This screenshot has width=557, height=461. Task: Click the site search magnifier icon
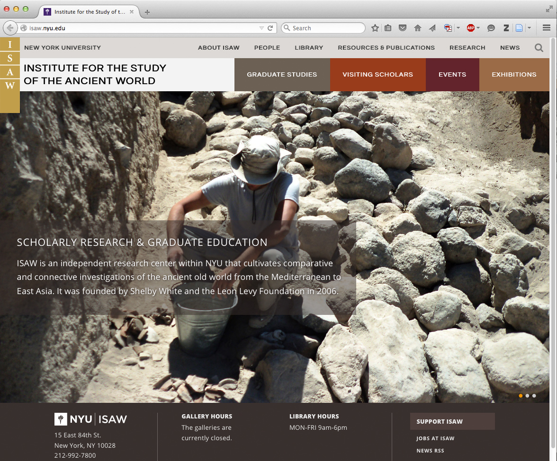click(x=539, y=48)
